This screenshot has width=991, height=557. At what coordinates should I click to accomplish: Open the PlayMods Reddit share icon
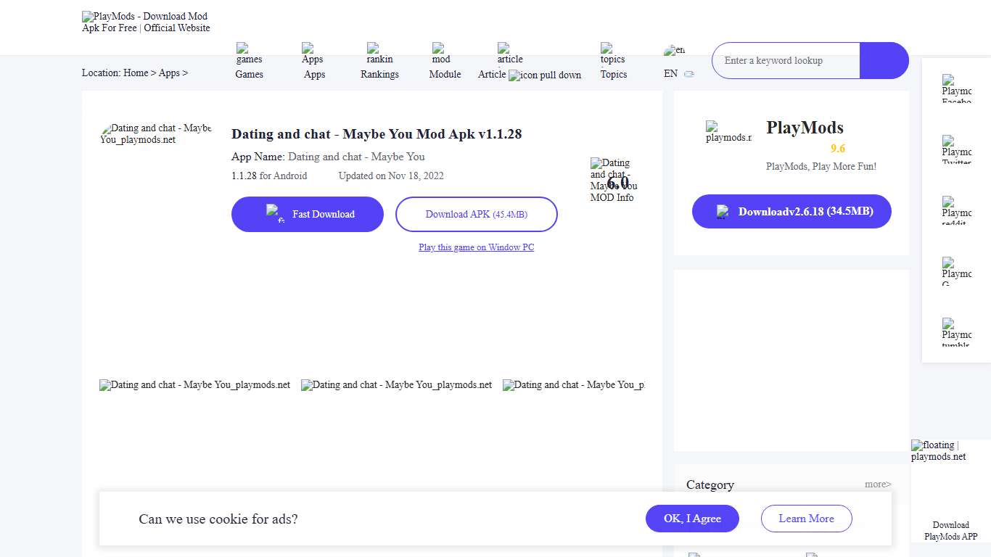(956, 210)
